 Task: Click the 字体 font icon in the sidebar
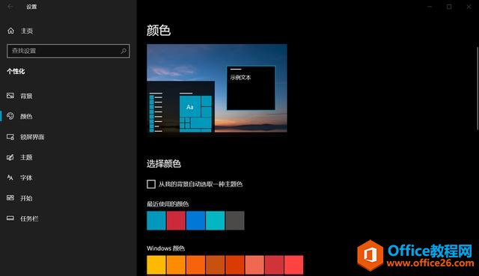pos(10,177)
